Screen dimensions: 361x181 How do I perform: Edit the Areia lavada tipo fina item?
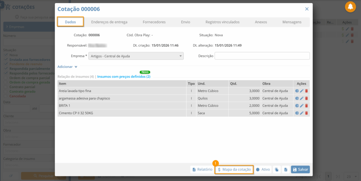[302, 91]
